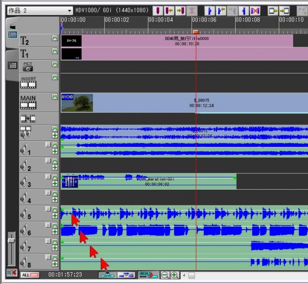This screenshot has height=284, width=308.
Task: Zoom out the timeline with minus magnifier
Action: pyautogui.click(x=165, y=275)
